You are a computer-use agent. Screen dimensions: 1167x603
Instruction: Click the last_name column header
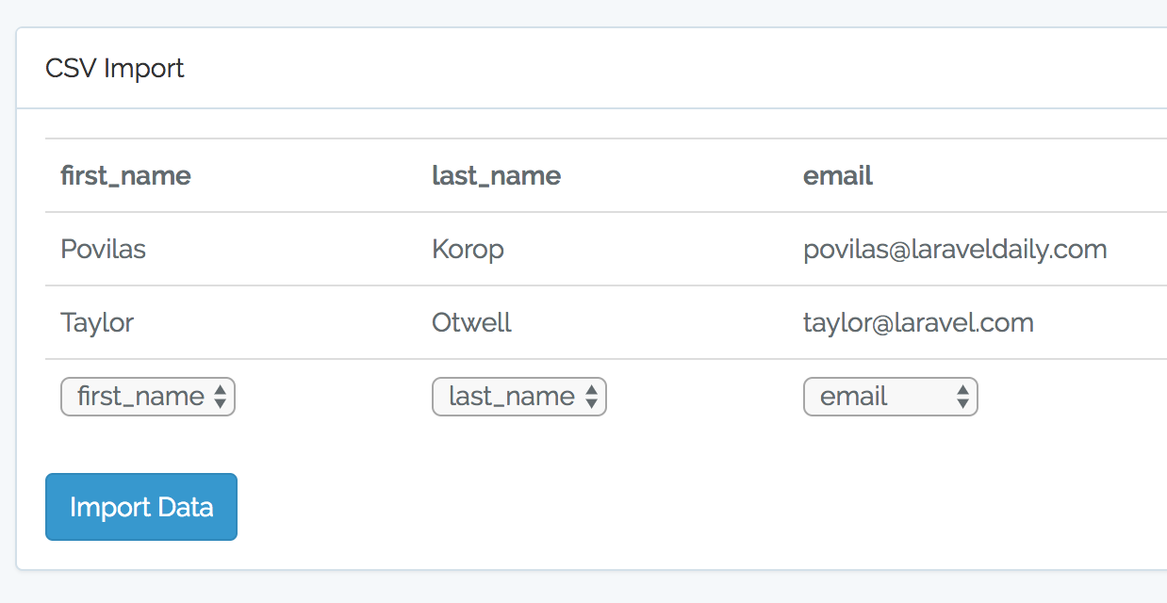pyautogui.click(x=496, y=176)
